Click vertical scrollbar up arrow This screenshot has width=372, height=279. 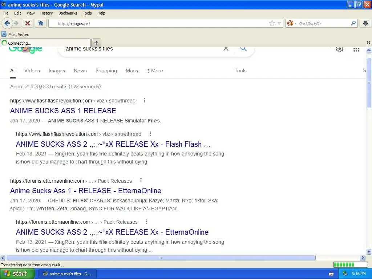click(x=369, y=50)
